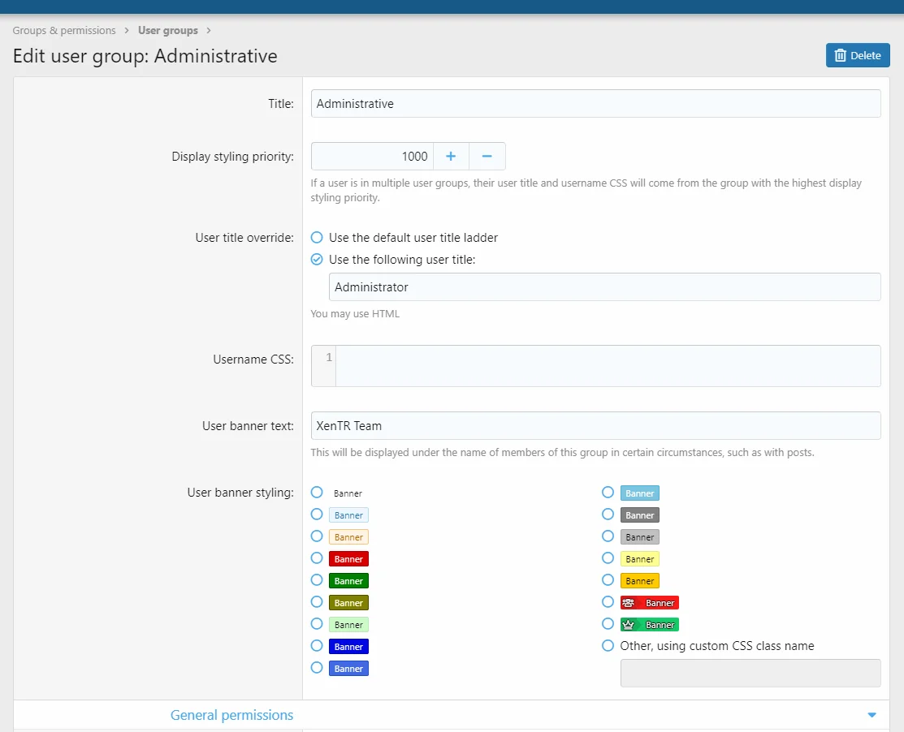
Task: Choose "Other, using custom CSS class name"
Action: [608, 645]
